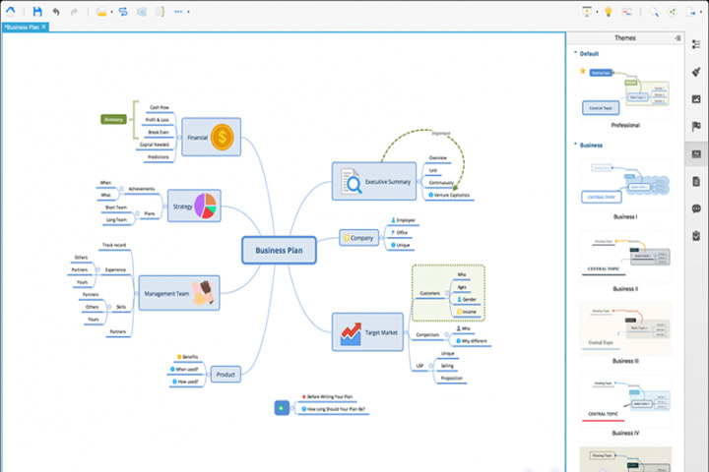Viewport: 709px width, 472px height.
Task: Apply the Business II theme thumbnail
Action: 626,257
